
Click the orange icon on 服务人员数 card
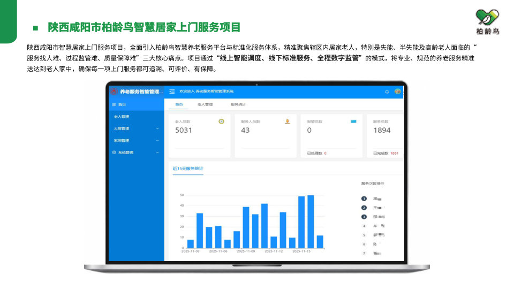288,121
